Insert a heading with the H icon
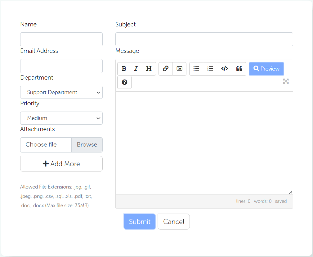 click(149, 69)
